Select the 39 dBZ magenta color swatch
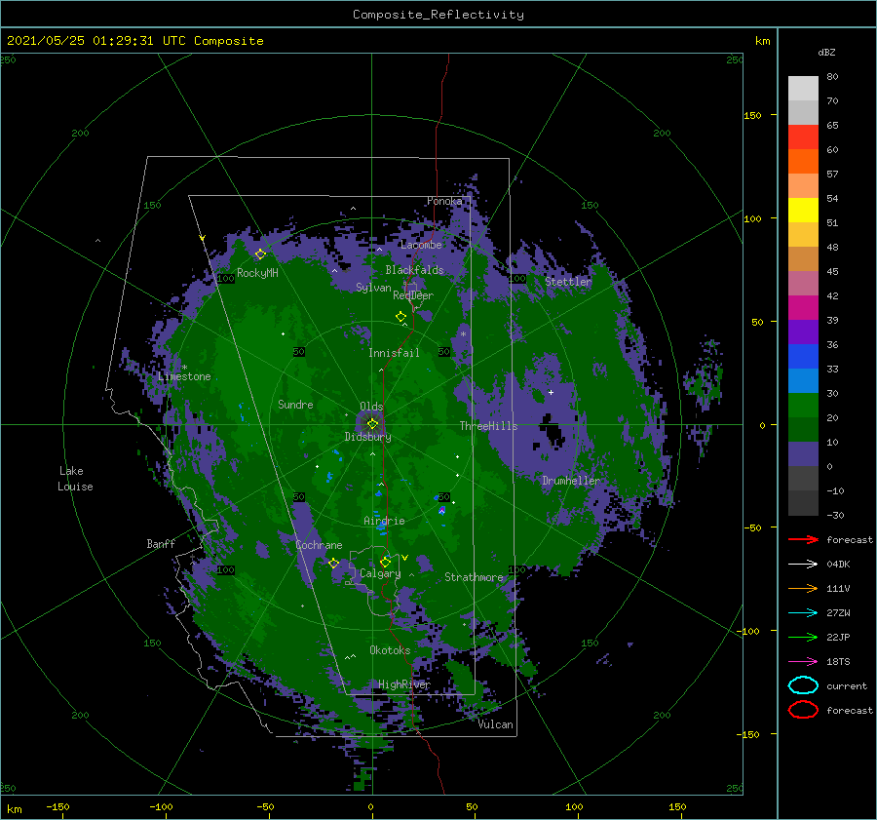 (x=803, y=307)
